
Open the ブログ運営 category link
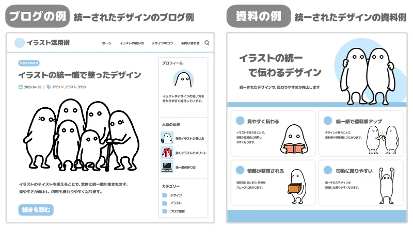178,211
